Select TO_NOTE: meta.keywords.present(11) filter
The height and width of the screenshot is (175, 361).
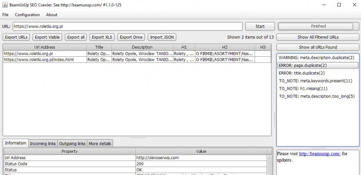pyautogui.click(x=318, y=81)
